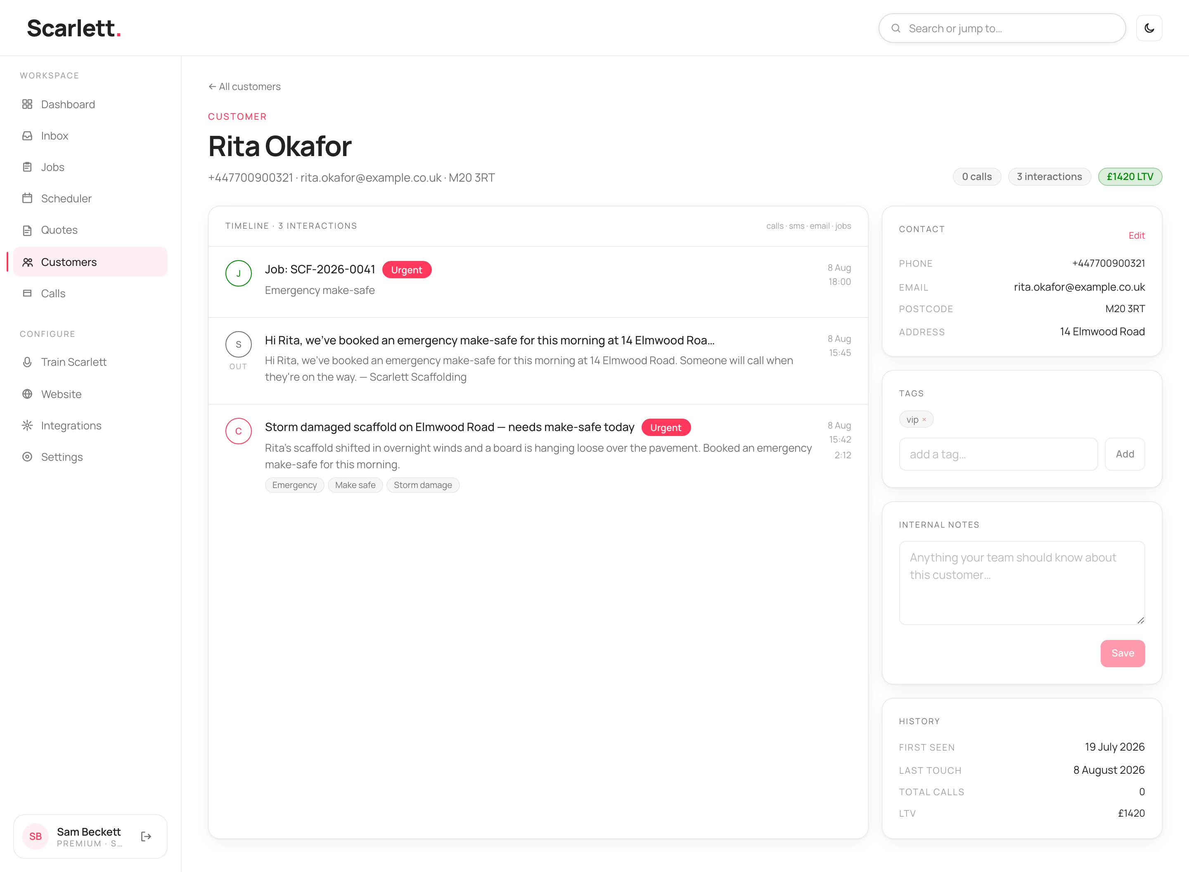The height and width of the screenshot is (872, 1189).
Task: Click the vip tag label
Action: (912, 419)
